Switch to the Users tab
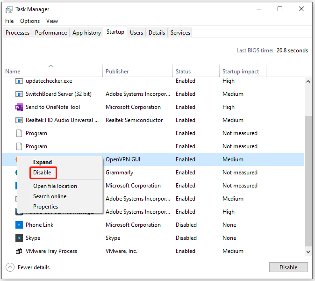 coord(136,33)
